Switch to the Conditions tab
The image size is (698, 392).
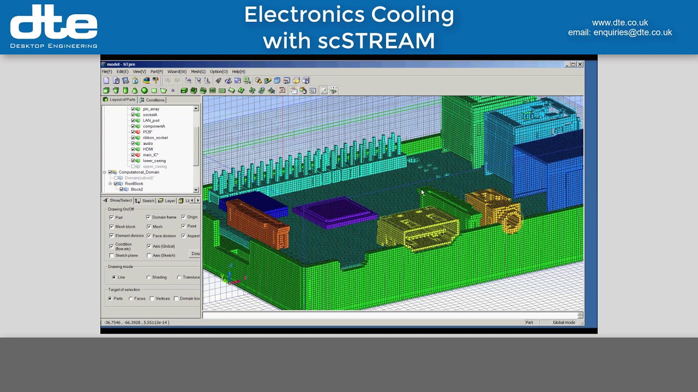point(152,100)
